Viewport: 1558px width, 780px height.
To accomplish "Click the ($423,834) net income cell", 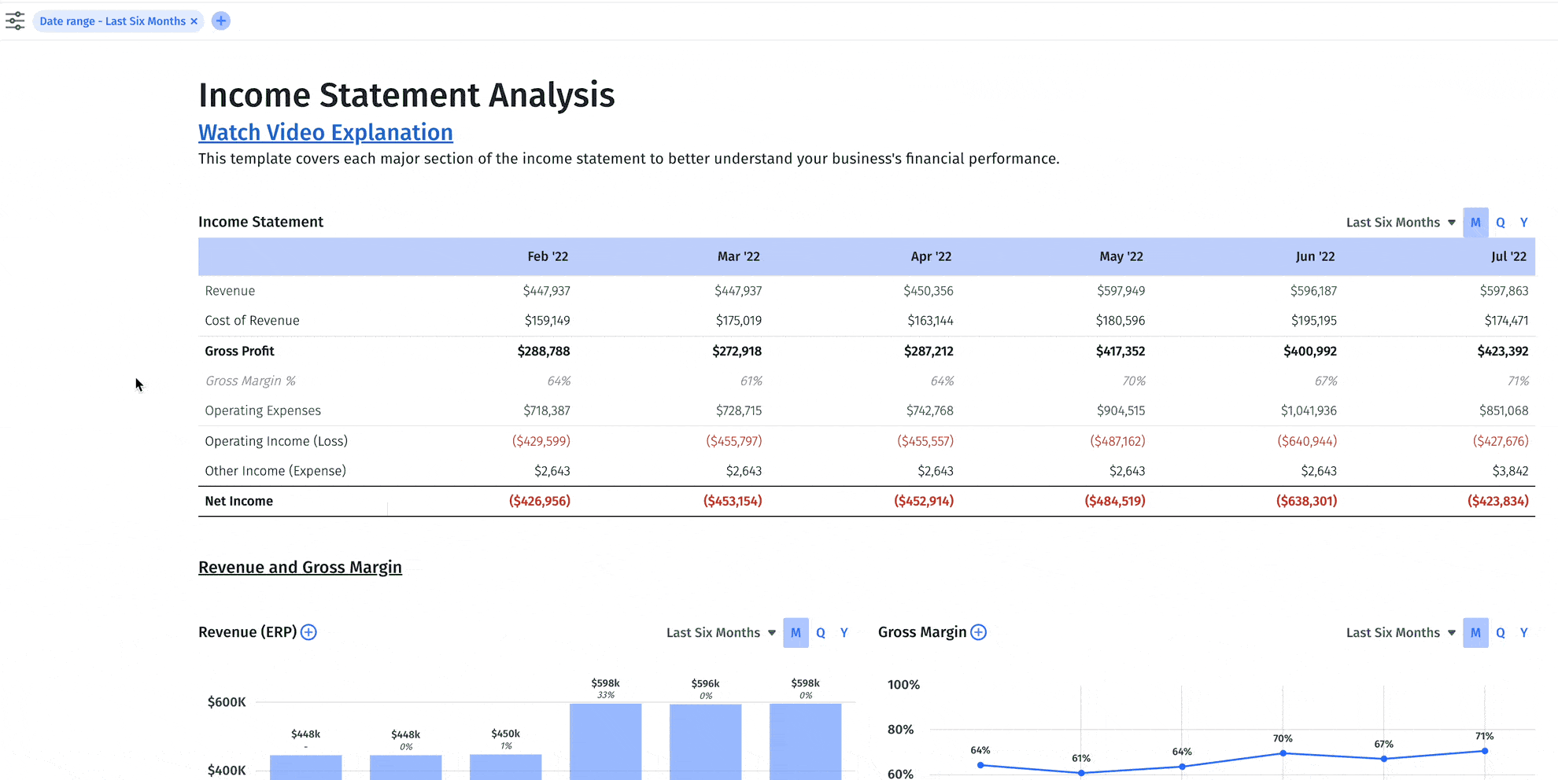I will pyautogui.click(x=1498, y=501).
